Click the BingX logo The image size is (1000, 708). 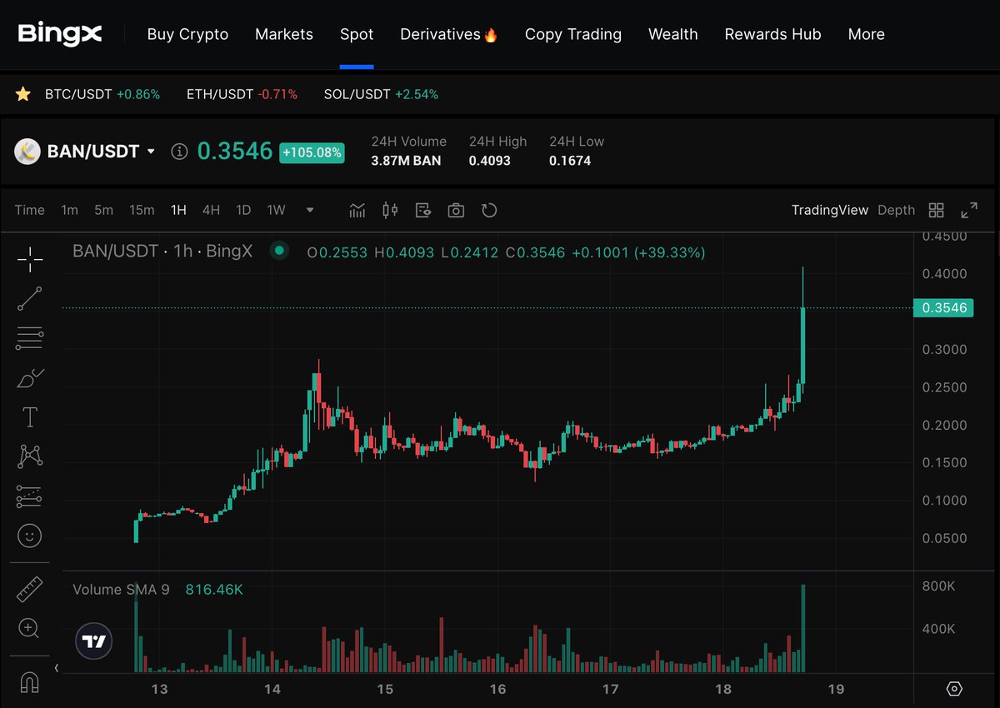[x=60, y=34]
